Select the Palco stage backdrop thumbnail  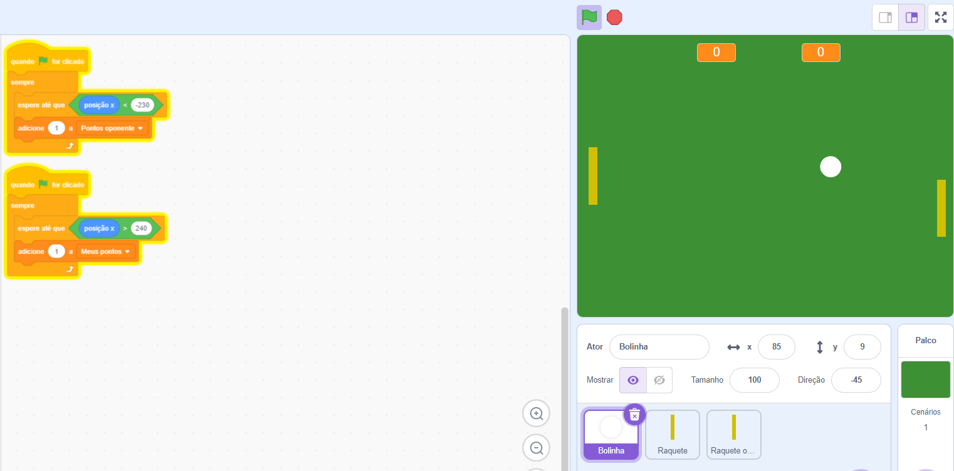pos(925,380)
